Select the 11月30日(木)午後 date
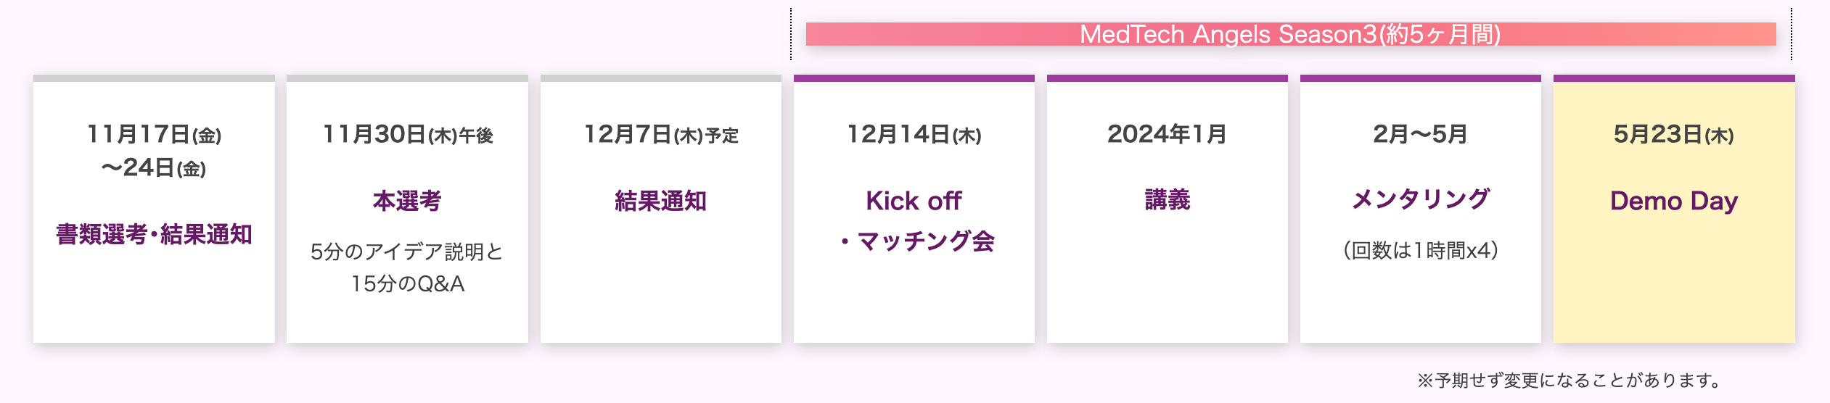1830x403 pixels. coord(407,134)
